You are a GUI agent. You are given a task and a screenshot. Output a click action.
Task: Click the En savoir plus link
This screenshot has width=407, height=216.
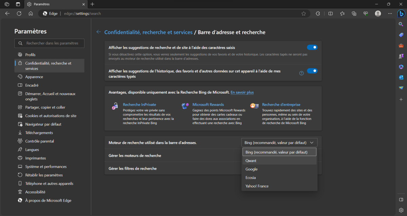[242, 92]
